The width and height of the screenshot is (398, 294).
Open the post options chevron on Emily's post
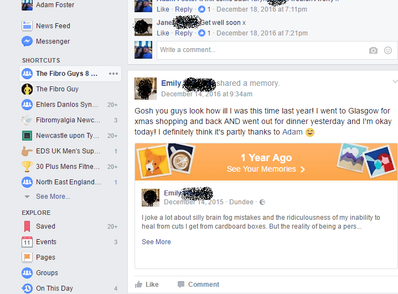(x=395, y=81)
